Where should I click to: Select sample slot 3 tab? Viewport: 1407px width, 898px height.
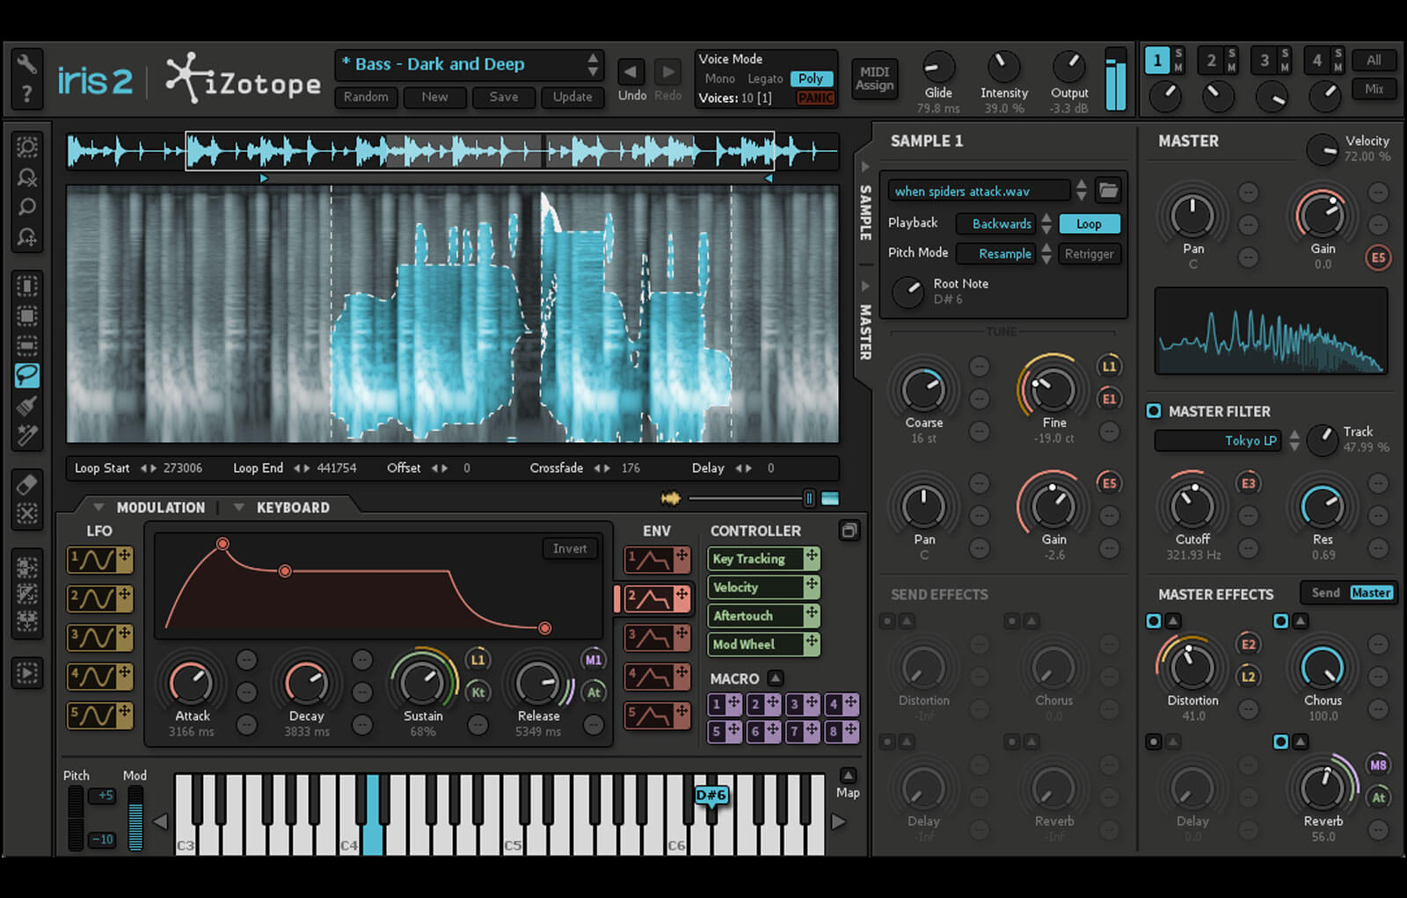(x=1264, y=61)
